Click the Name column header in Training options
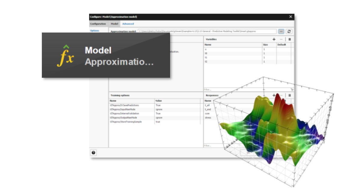 [x=131, y=101]
